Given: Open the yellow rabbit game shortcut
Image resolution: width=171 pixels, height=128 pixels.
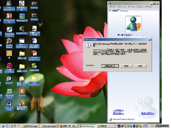Looking at the screenshot, I should click(x=22, y=105).
